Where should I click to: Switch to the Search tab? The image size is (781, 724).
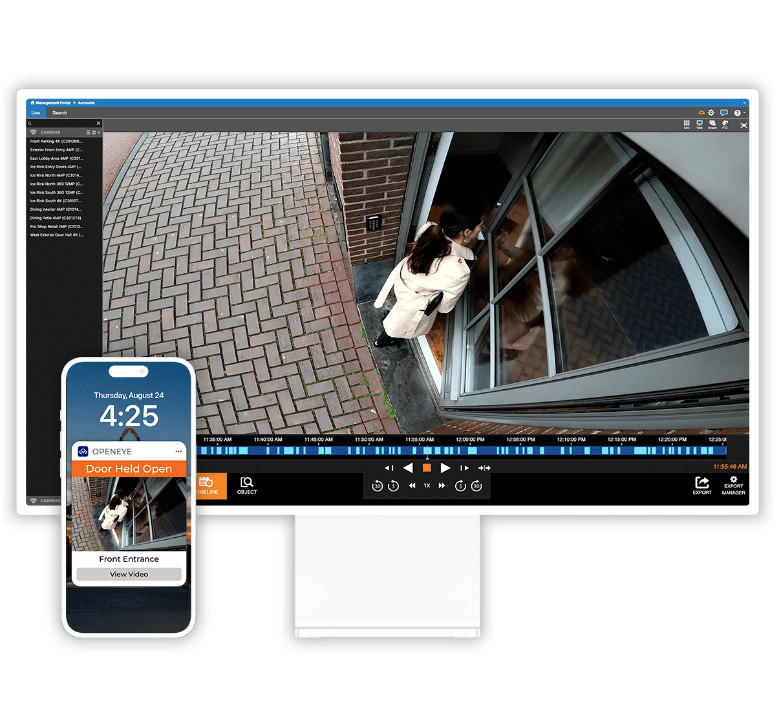tap(59, 112)
